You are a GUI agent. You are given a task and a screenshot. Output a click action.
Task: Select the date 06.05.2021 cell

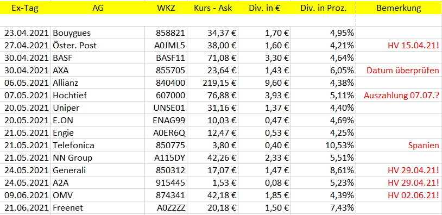(26, 83)
